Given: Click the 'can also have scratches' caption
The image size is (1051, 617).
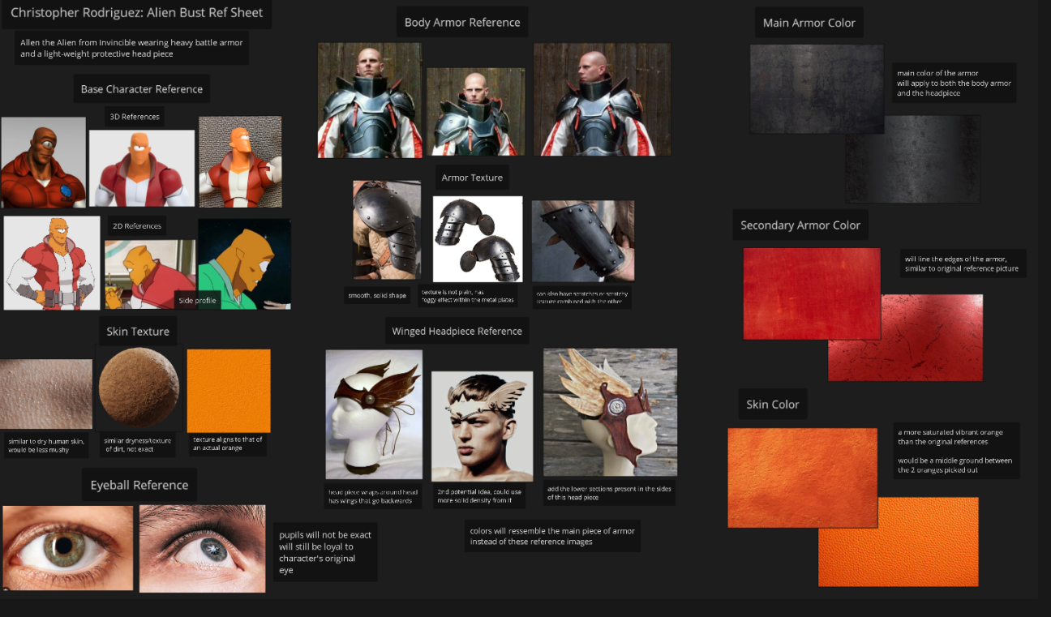Looking at the screenshot, I should 581,298.
